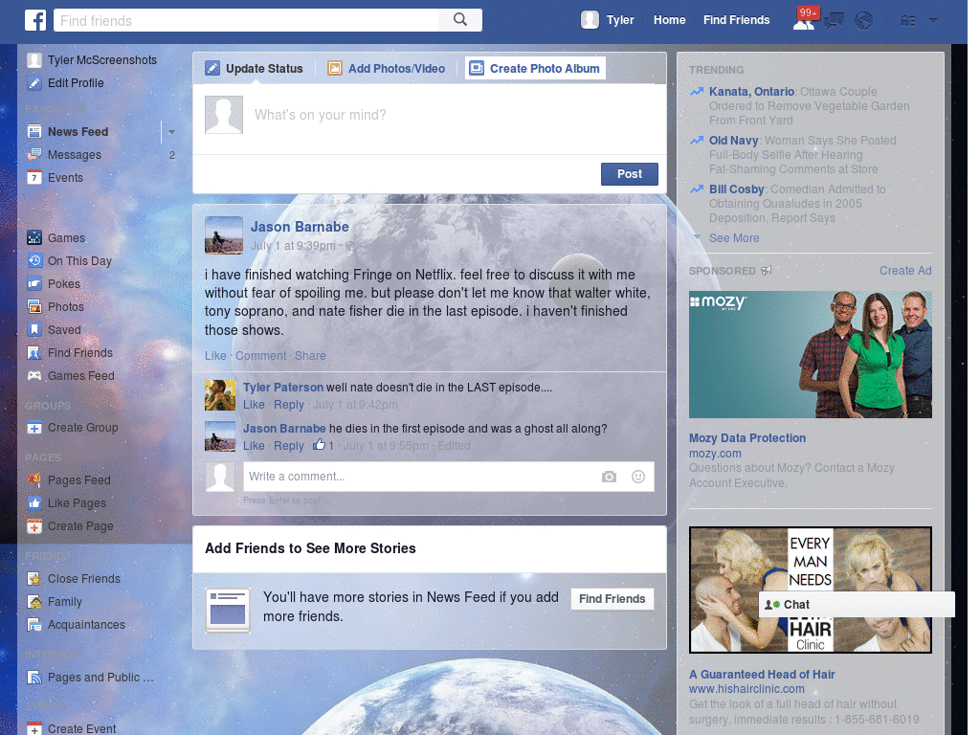
Task: Open friend requests icon with 99+ badge
Action: pos(804,20)
